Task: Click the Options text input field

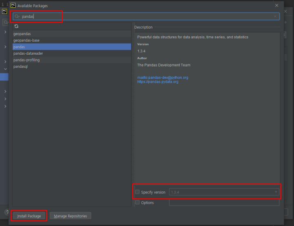Action: pyautogui.click(x=224, y=203)
